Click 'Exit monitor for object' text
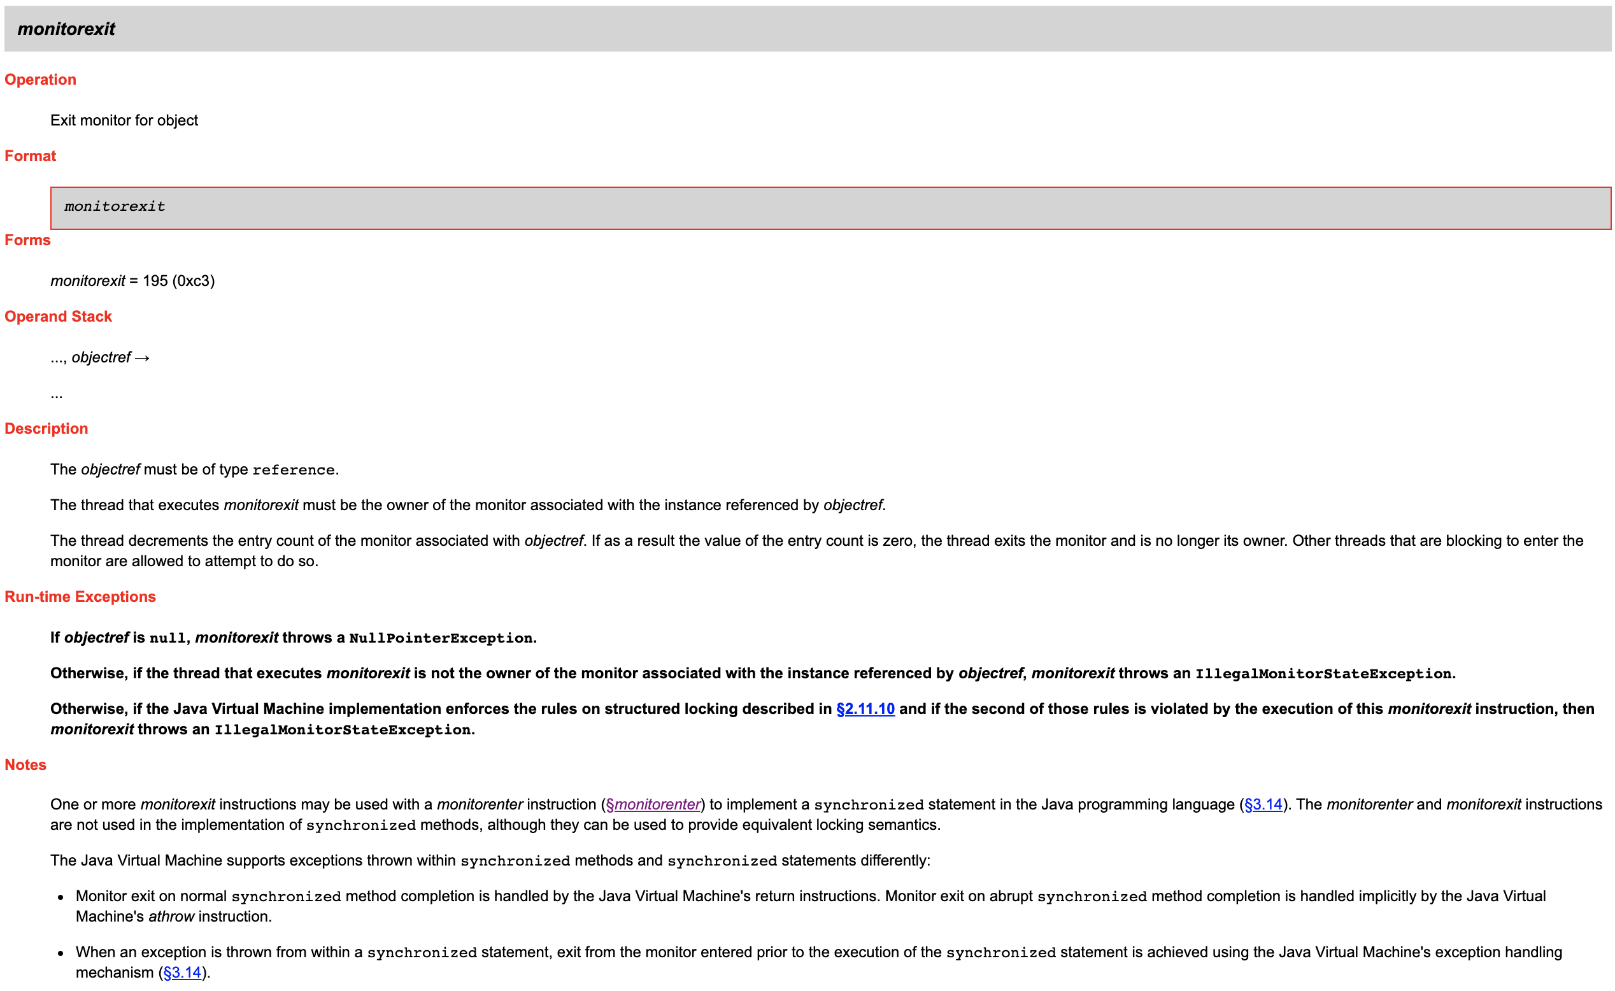This screenshot has width=1615, height=991. click(124, 120)
